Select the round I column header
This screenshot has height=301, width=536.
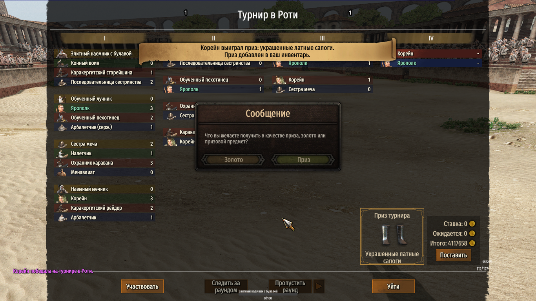(x=105, y=38)
